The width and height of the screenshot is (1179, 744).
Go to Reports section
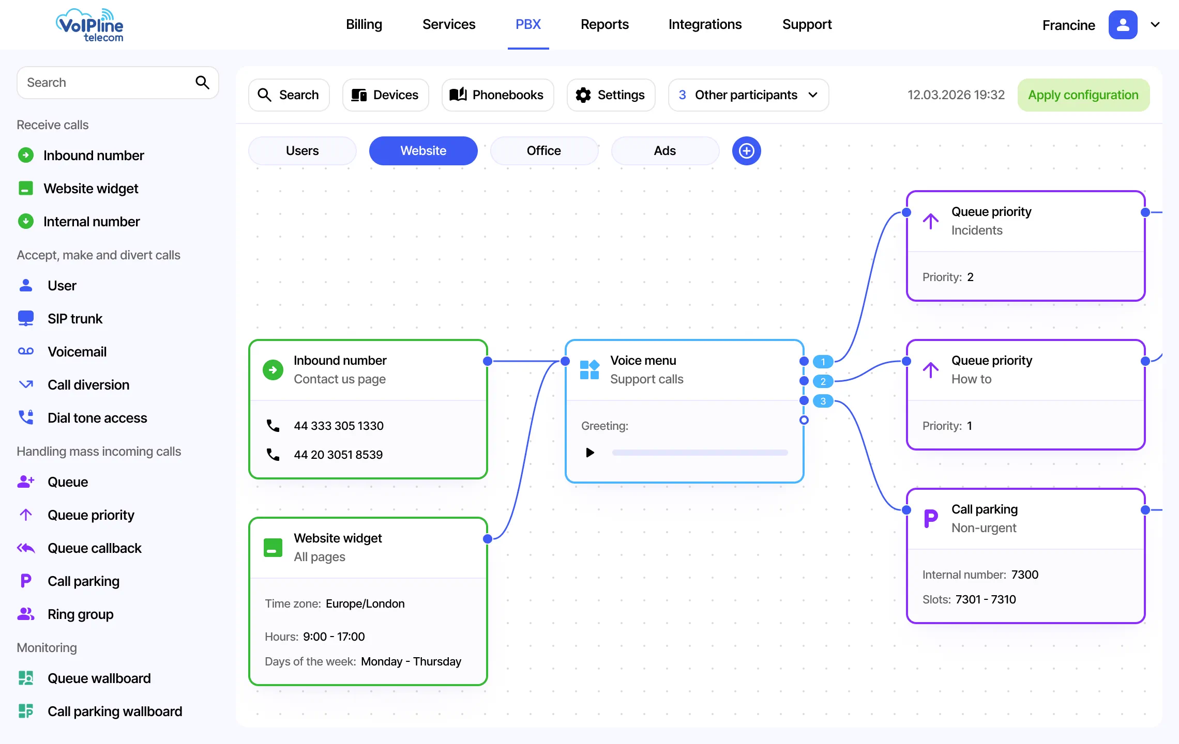(604, 24)
